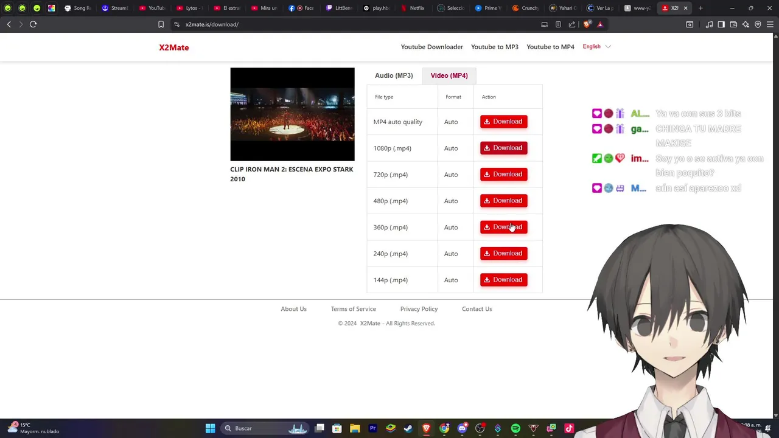Switch to the Audio (MP3) tab
This screenshot has width=779, height=438.
point(394,75)
